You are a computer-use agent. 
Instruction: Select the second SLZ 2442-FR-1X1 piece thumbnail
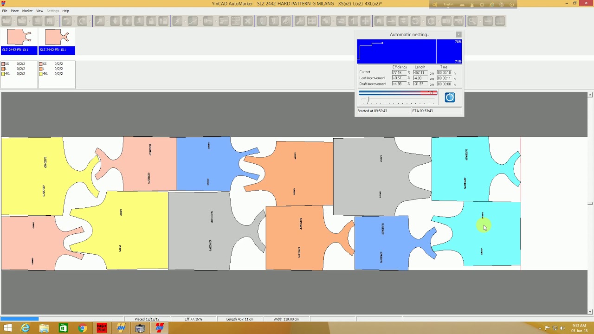point(57,41)
